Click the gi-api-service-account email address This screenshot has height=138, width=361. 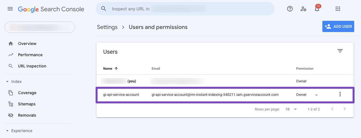coord(215,95)
